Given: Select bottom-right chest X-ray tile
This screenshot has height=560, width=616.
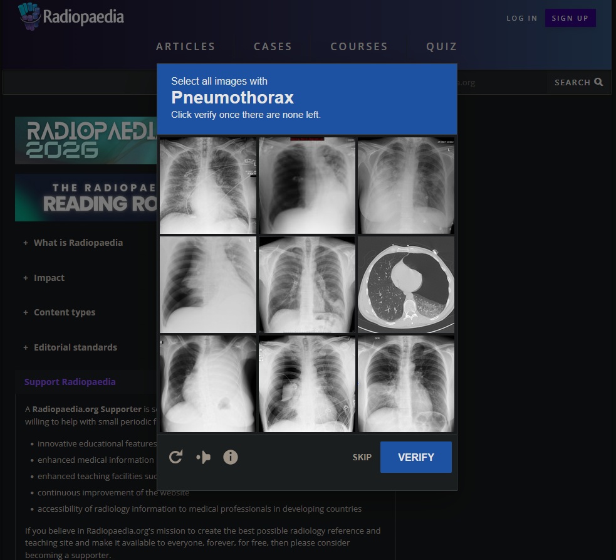Looking at the screenshot, I should coord(406,384).
